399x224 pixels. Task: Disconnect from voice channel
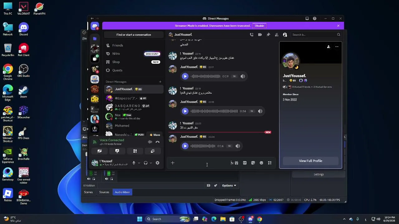157,142
